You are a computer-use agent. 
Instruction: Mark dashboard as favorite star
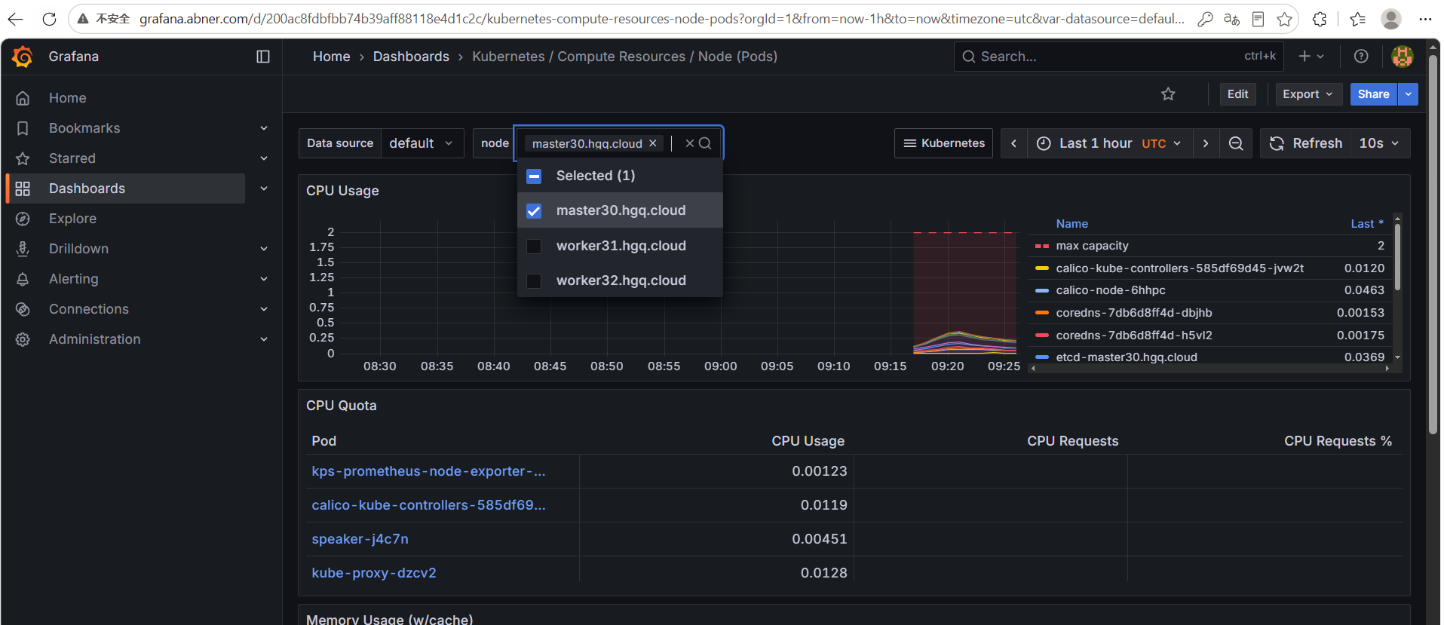click(1168, 94)
